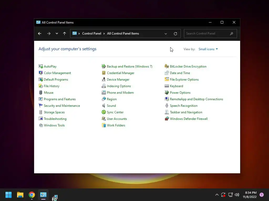Screen dimensions: 269x201
Task: Click the Phone and Modem icon
Action: coord(104,92)
